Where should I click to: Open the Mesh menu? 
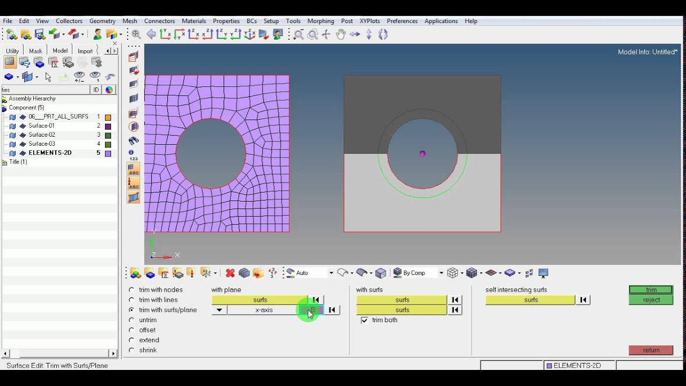coord(130,21)
